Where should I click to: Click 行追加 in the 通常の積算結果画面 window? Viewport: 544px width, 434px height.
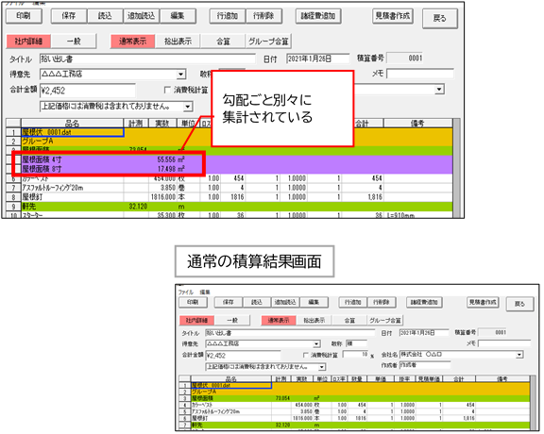pos(353,302)
